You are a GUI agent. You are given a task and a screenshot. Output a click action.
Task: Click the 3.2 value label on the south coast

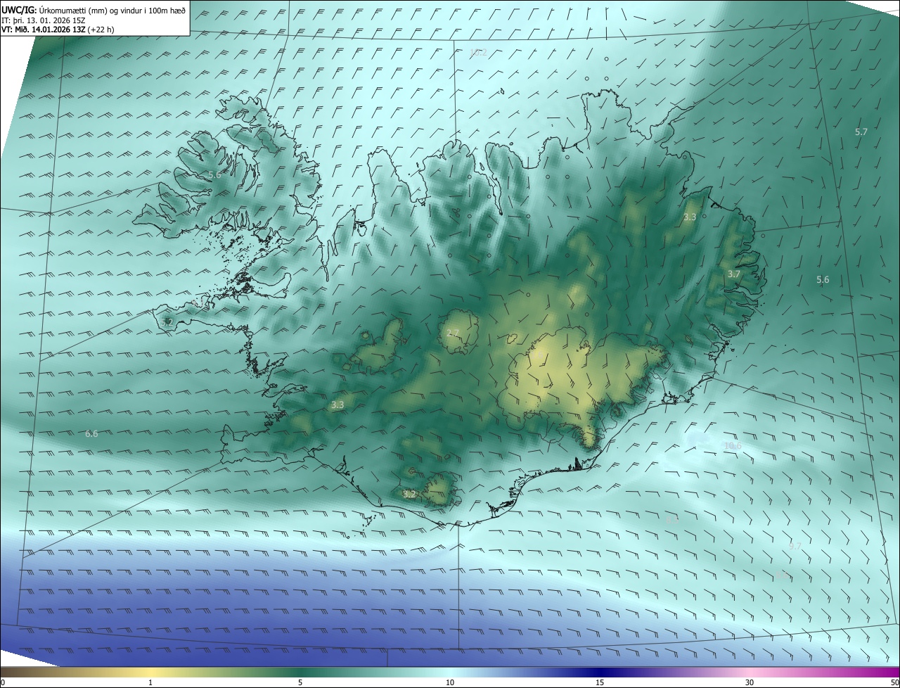click(409, 495)
